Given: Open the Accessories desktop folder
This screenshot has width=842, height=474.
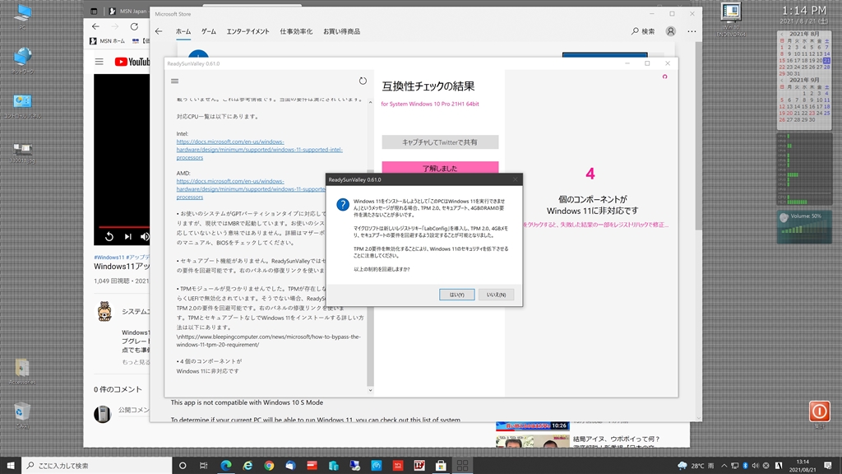Looking at the screenshot, I should (x=22, y=371).
